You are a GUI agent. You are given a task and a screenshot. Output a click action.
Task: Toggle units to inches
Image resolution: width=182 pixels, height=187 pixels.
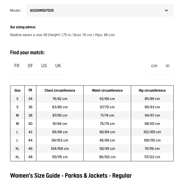[x=167, y=66]
